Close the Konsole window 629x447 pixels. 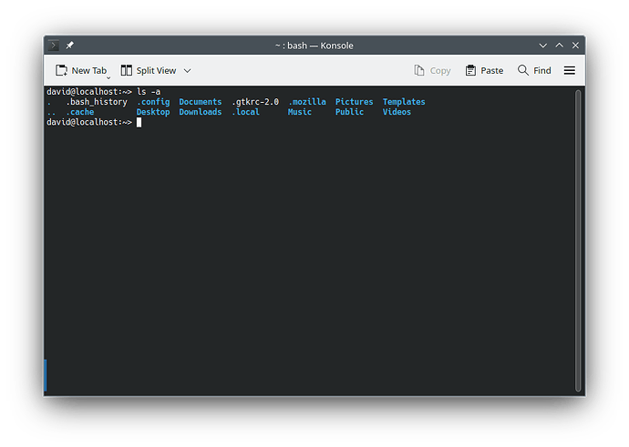pos(574,46)
